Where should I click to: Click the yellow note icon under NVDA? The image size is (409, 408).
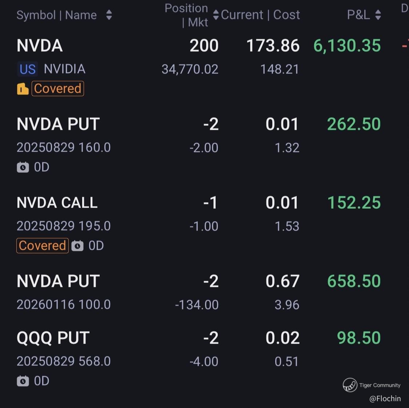[x=23, y=89]
